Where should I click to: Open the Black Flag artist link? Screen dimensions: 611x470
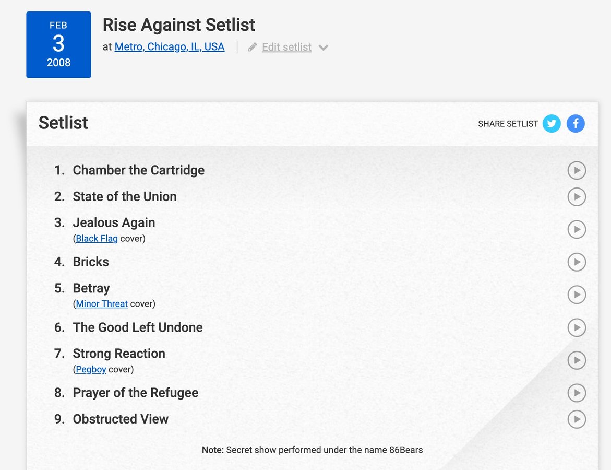[97, 238]
